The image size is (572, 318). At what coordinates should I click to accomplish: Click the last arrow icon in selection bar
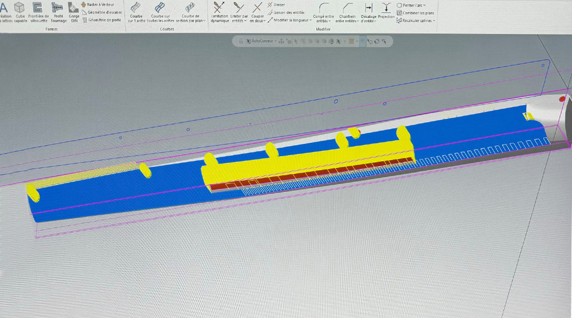pyautogui.click(x=384, y=41)
